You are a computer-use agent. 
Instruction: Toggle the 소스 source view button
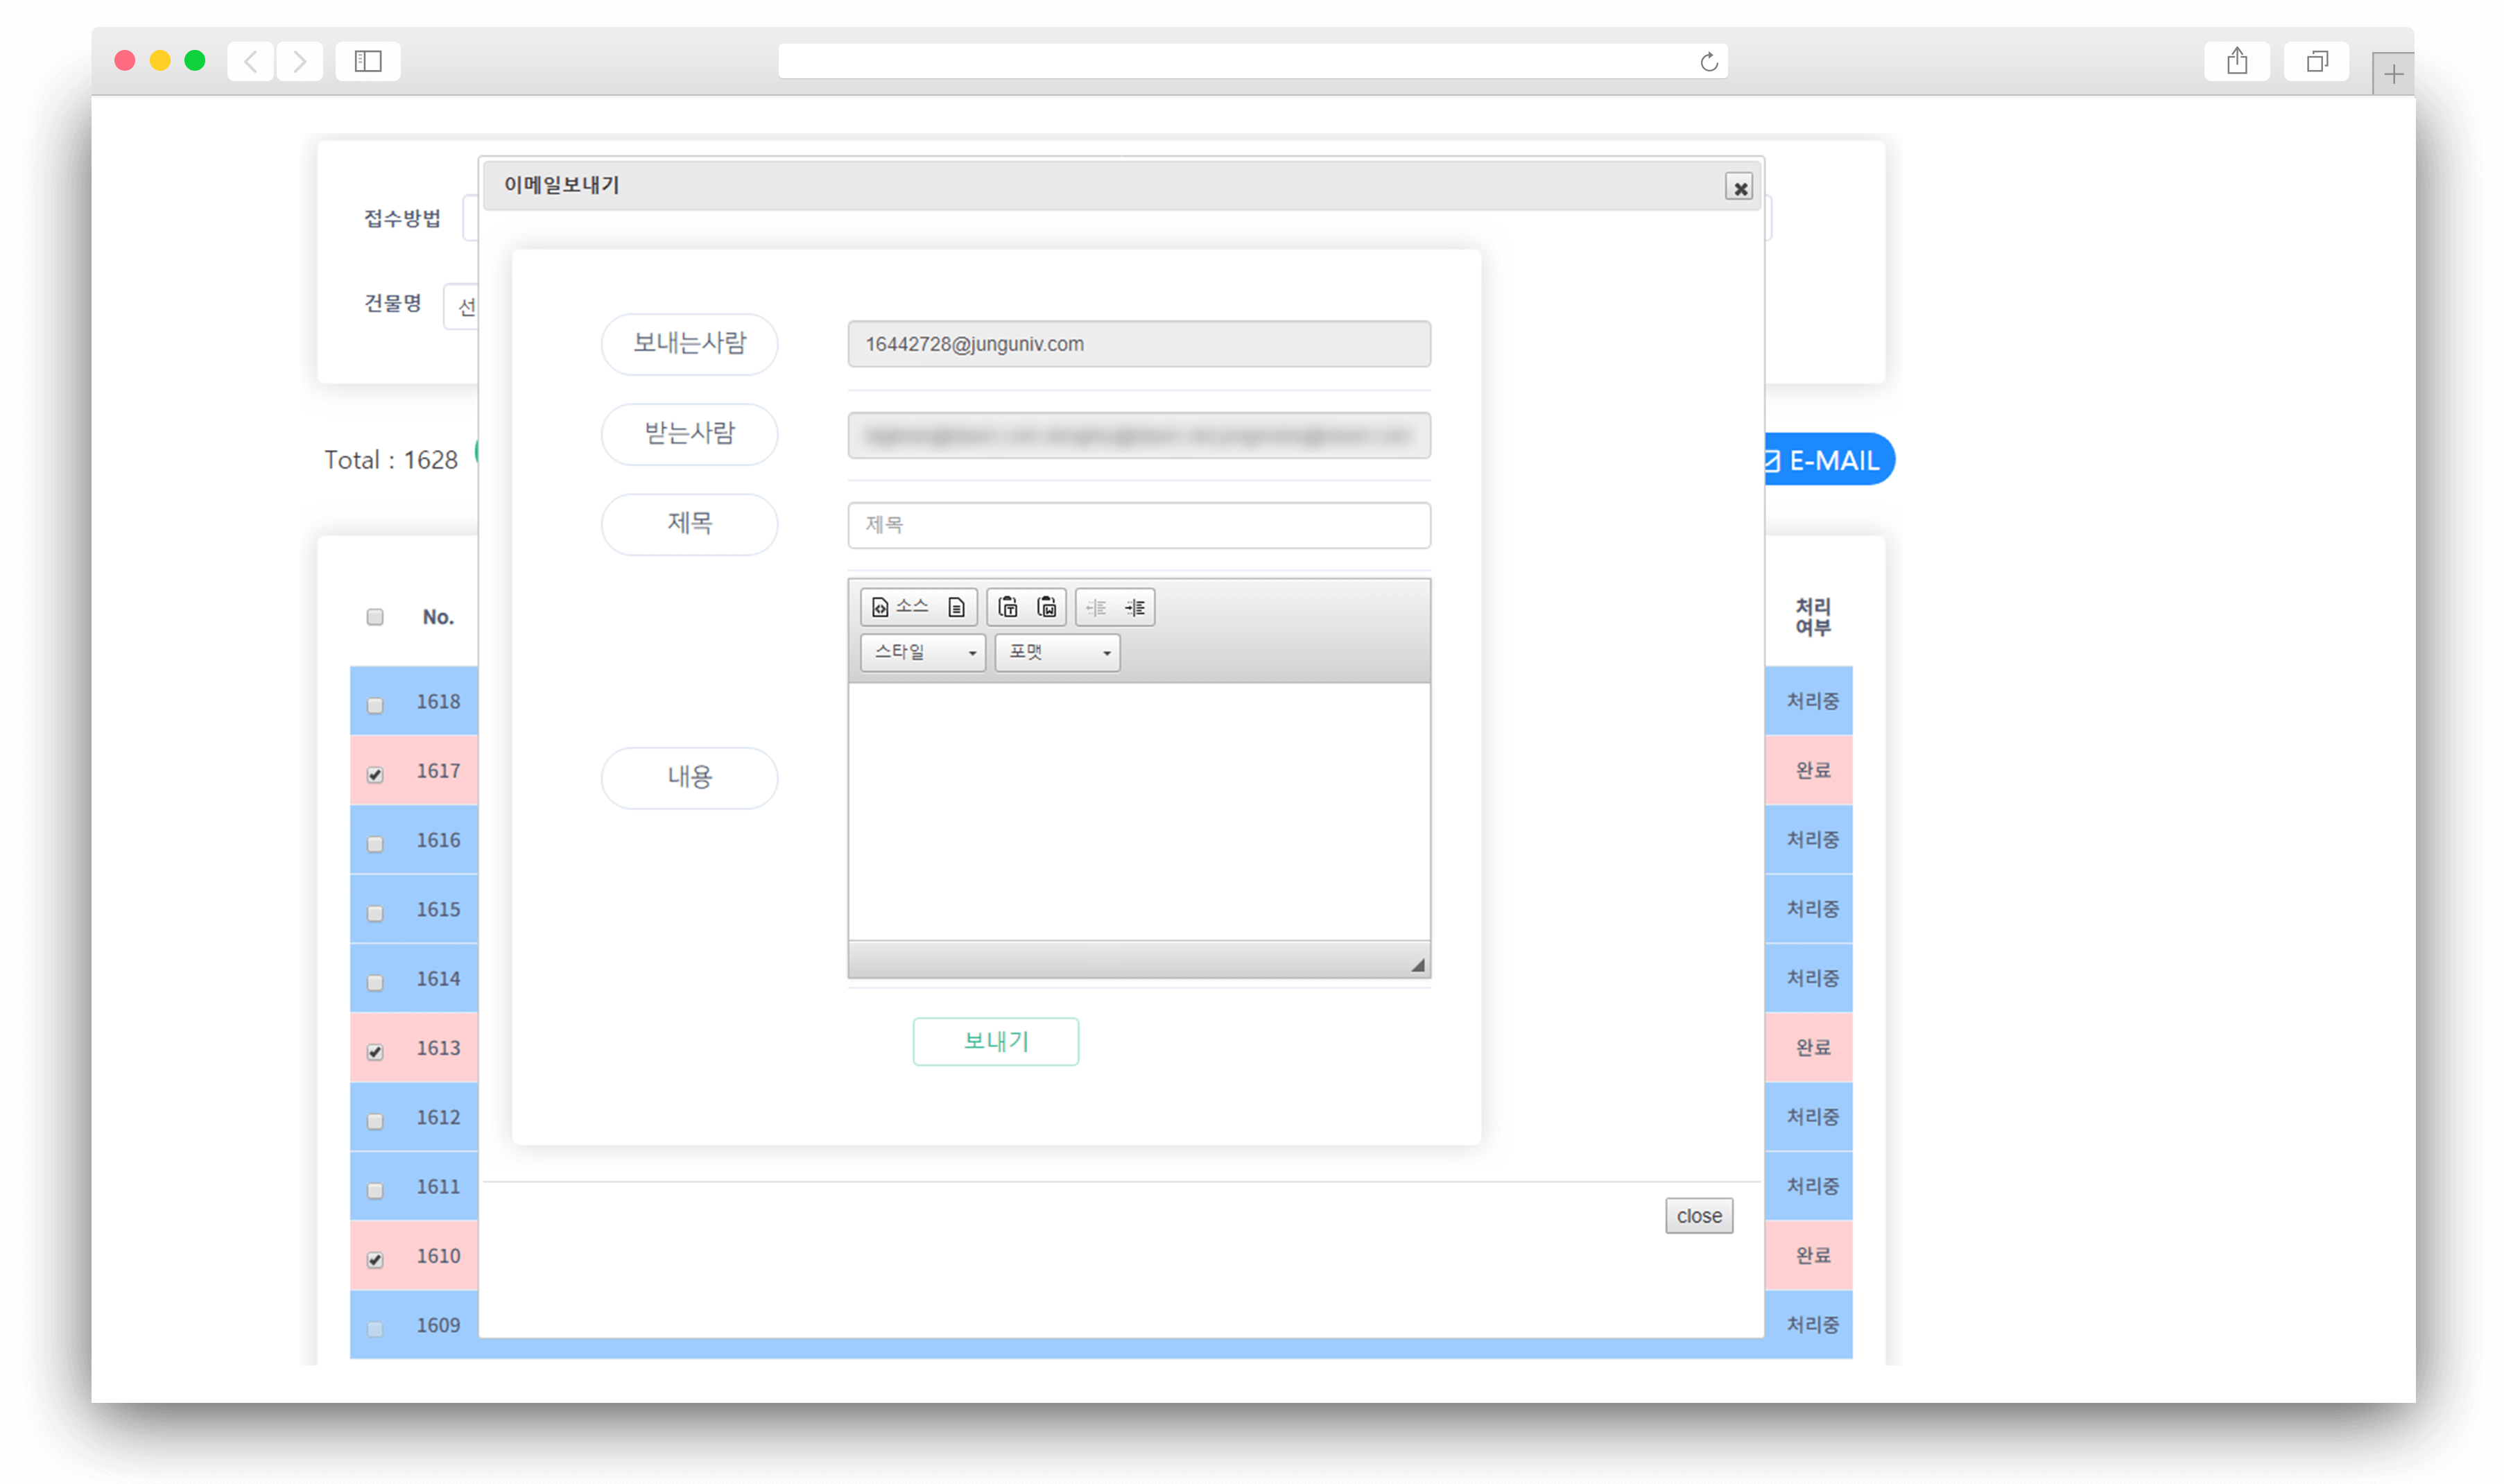pos(900,607)
